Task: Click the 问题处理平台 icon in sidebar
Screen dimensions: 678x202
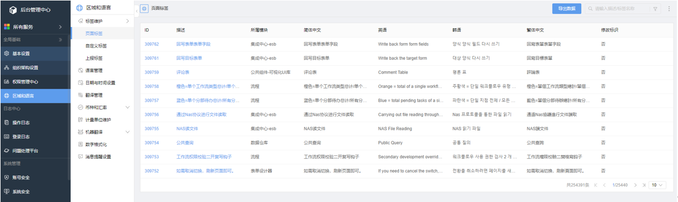Action: 7,150
